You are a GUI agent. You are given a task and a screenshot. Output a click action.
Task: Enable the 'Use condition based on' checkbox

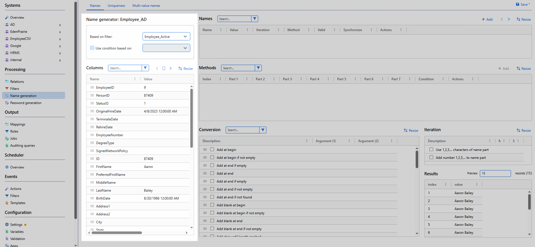pos(92,48)
